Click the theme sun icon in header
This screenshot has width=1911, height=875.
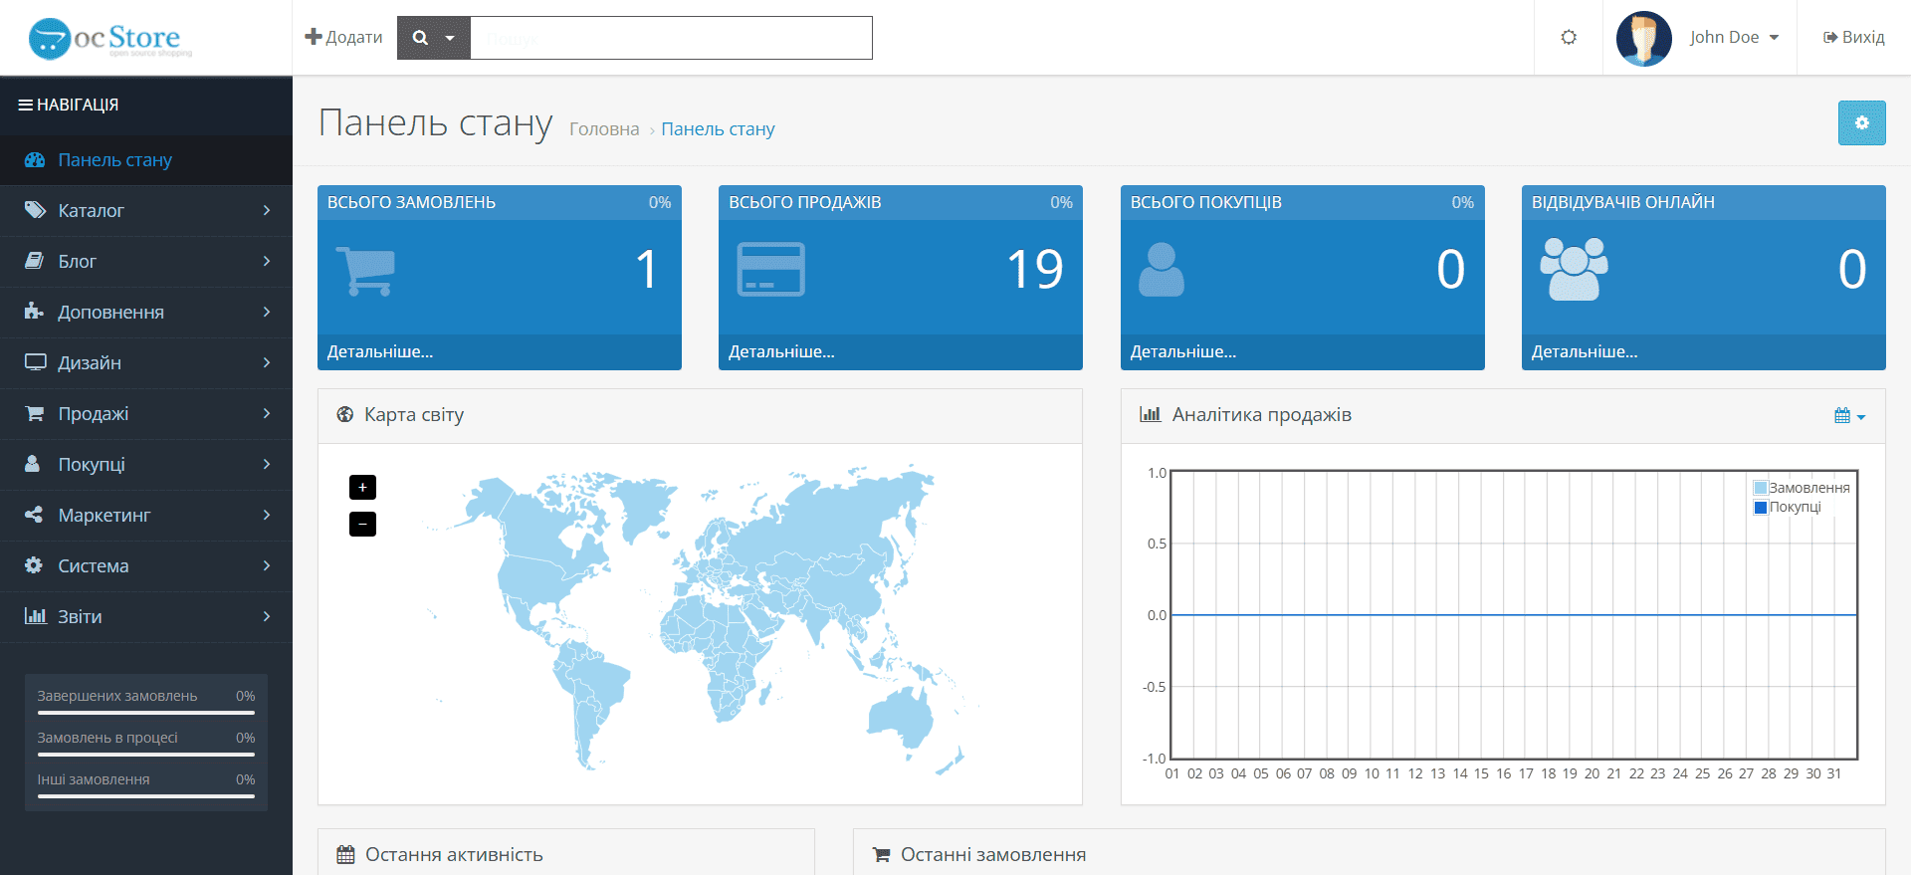click(x=1569, y=37)
